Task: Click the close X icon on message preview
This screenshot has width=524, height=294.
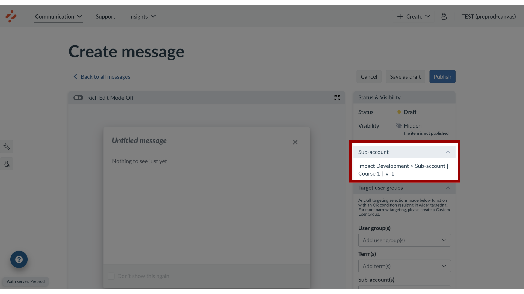Action: click(x=295, y=142)
